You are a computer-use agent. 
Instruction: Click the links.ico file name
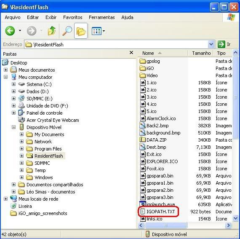tap(155, 219)
